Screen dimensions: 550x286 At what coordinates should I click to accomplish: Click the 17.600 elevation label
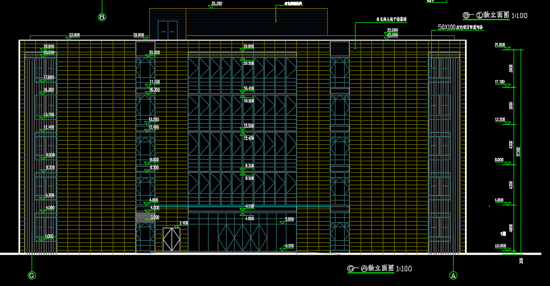(49, 77)
